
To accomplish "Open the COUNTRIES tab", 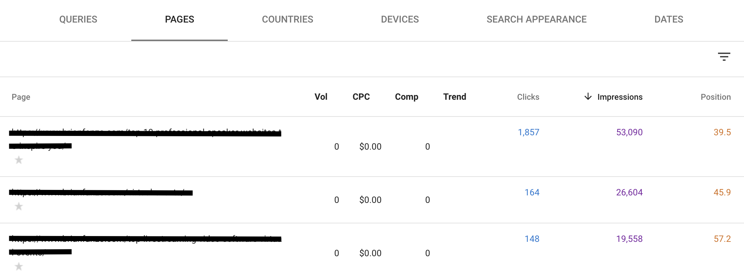I will click(x=288, y=19).
